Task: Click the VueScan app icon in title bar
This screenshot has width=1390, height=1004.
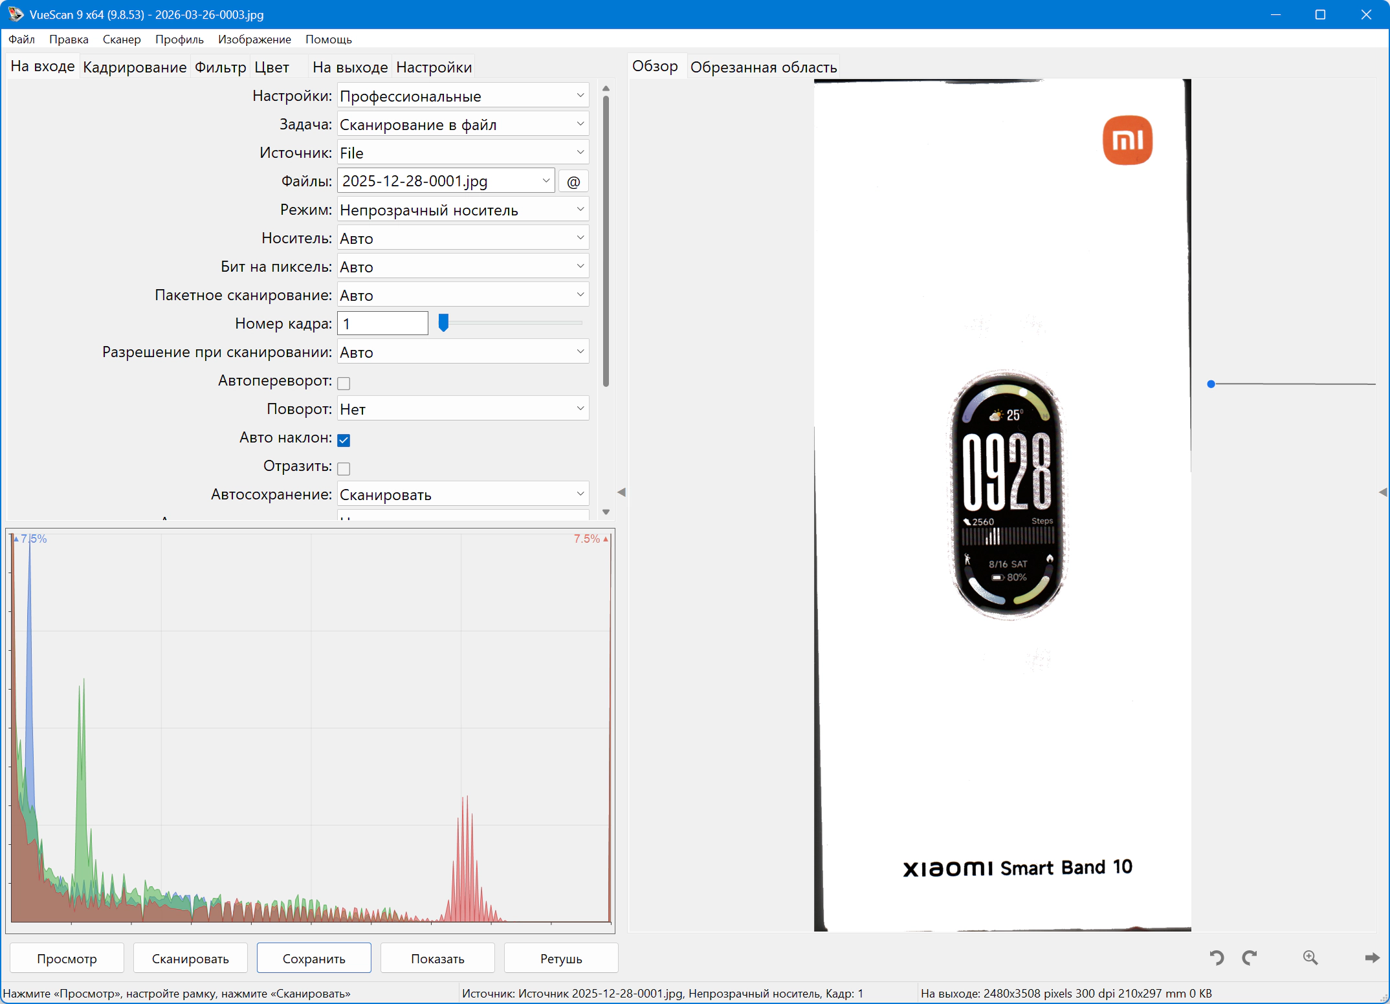Action: (15, 14)
